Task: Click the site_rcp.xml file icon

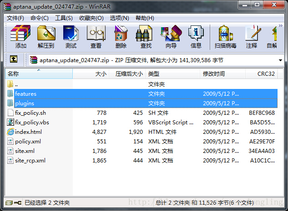Action: click(x=10, y=160)
